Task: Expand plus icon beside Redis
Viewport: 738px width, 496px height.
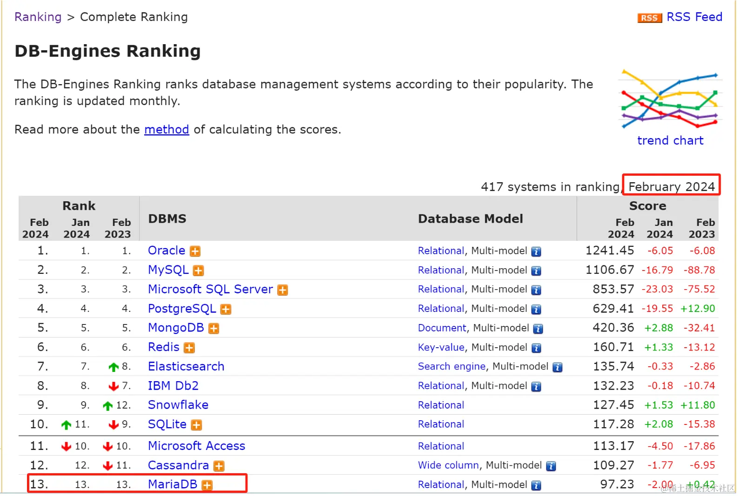Action: 189,348
